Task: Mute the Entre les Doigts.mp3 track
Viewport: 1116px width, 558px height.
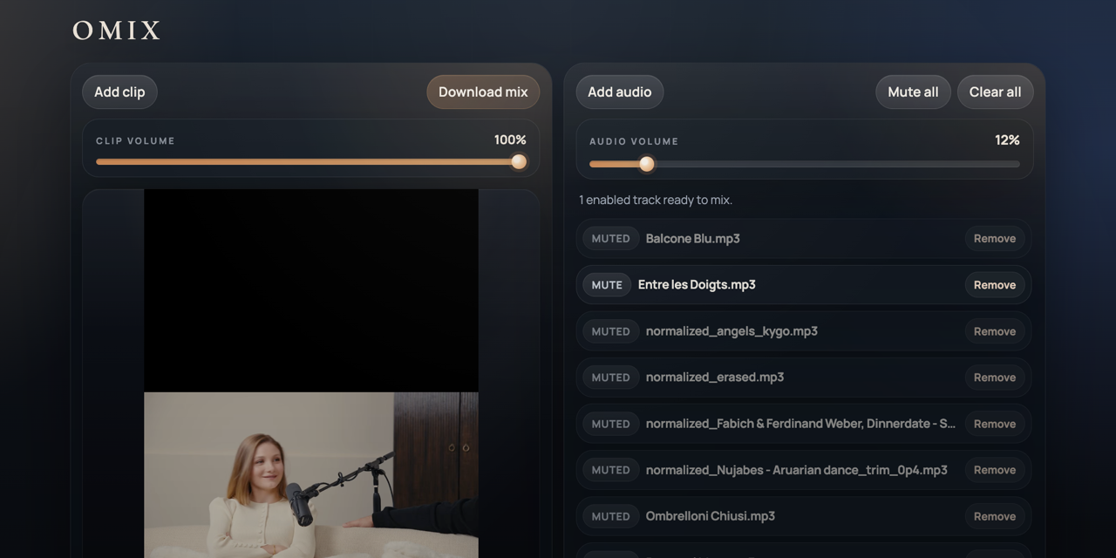Action: pos(607,284)
